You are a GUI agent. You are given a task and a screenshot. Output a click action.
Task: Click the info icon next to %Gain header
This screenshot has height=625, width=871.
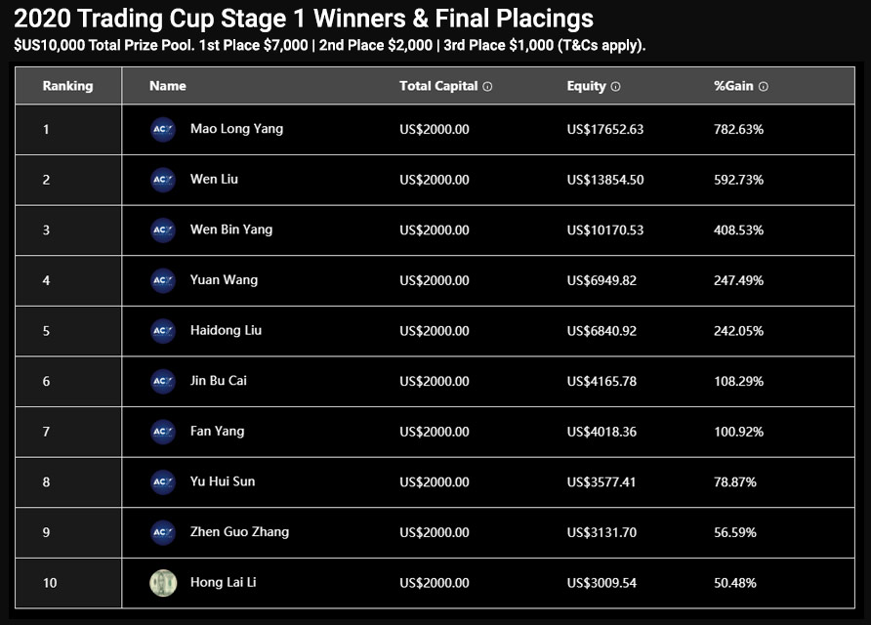click(762, 86)
